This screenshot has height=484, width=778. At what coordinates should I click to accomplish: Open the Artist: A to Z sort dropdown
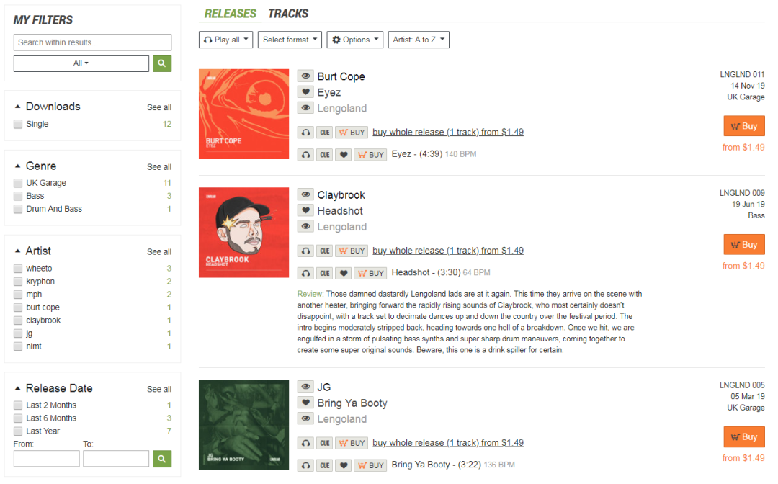(419, 40)
